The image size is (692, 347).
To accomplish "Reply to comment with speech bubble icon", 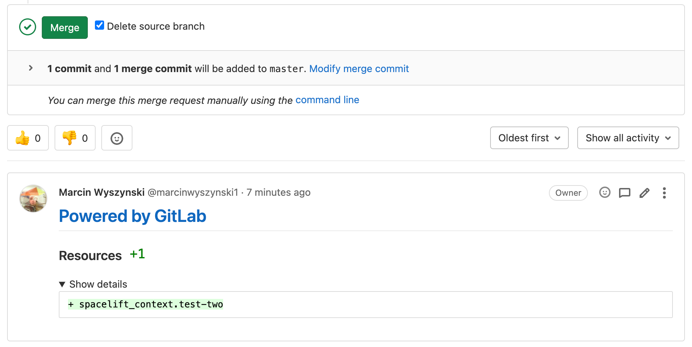I will click(624, 193).
